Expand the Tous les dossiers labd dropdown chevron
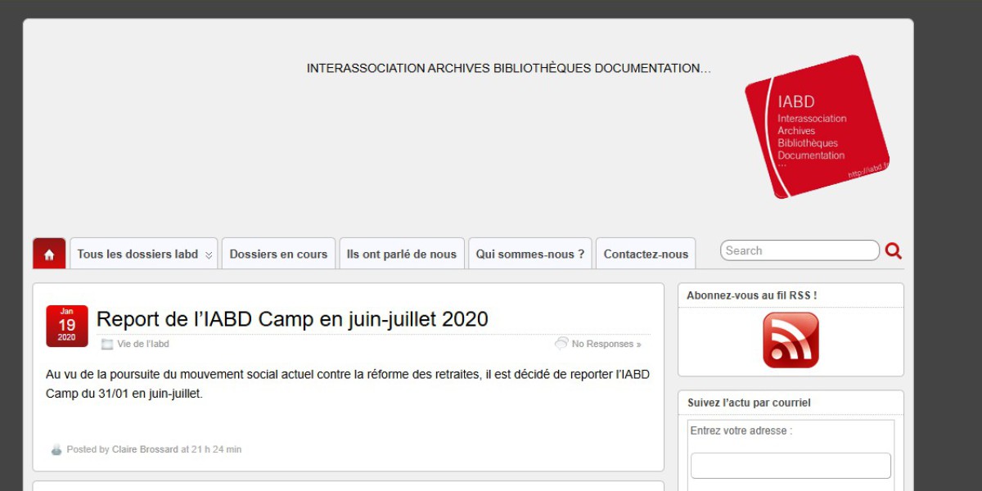Image resolution: width=982 pixels, height=491 pixels. [x=210, y=254]
